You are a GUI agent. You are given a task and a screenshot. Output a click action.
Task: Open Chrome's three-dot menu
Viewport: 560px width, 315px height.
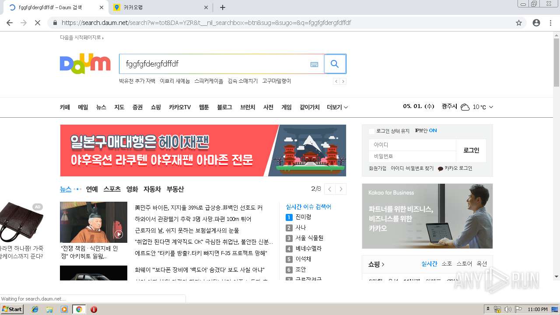pos(550,23)
